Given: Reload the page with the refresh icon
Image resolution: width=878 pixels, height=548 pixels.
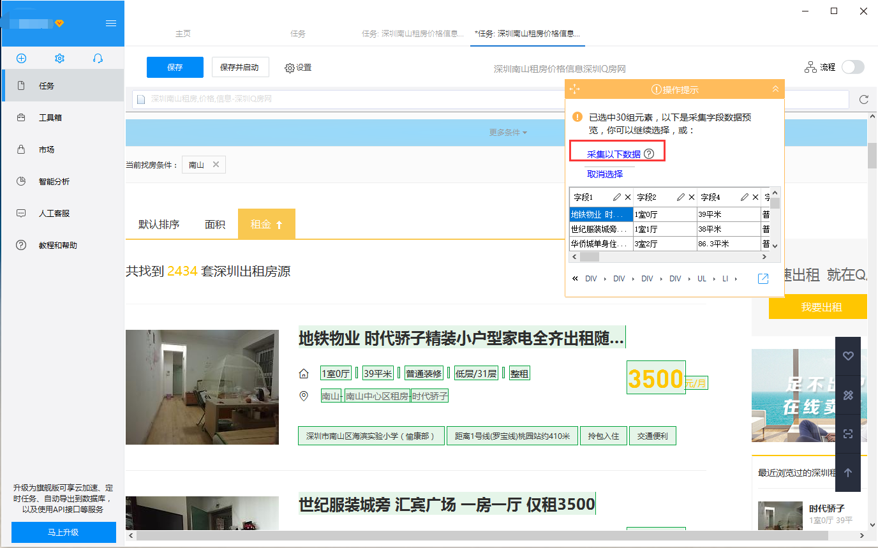Looking at the screenshot, I should coord(864,100).
